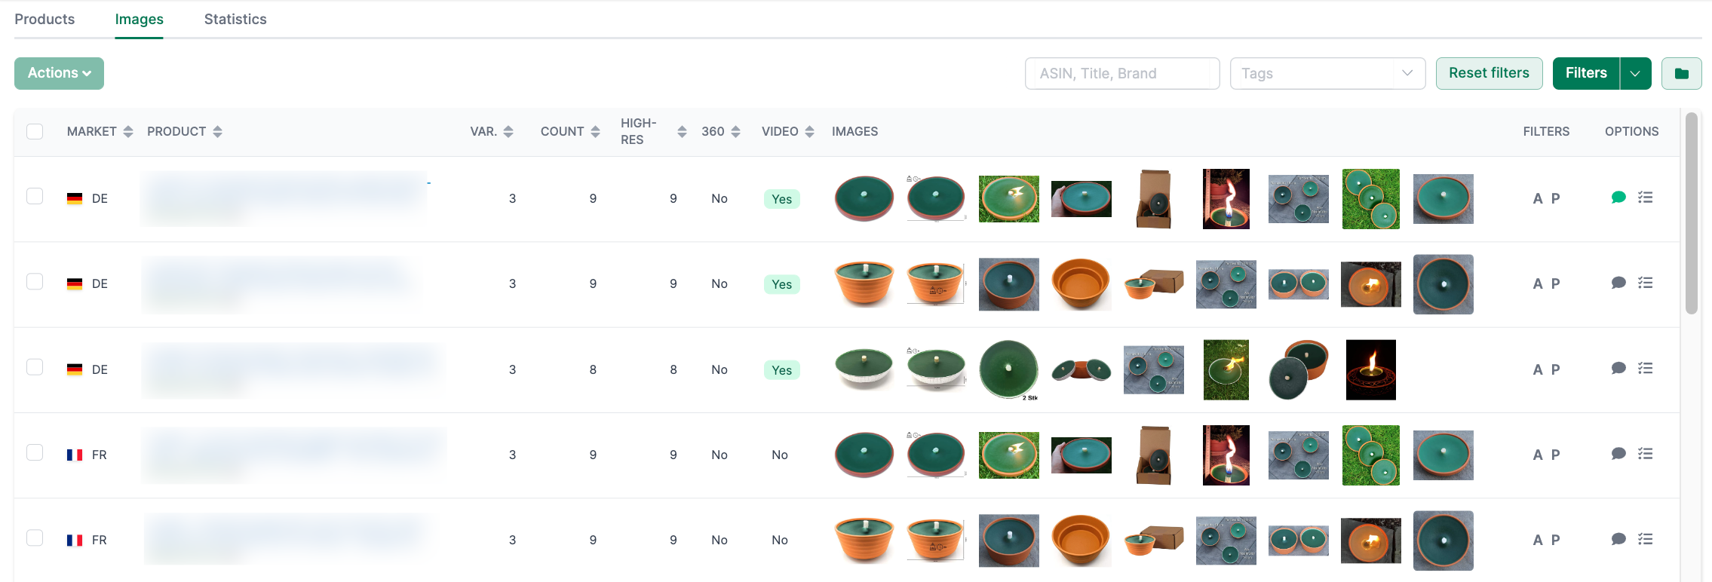Check the first FR row checkbox
Screen dimensions: 1712x582
pos(35,452)
